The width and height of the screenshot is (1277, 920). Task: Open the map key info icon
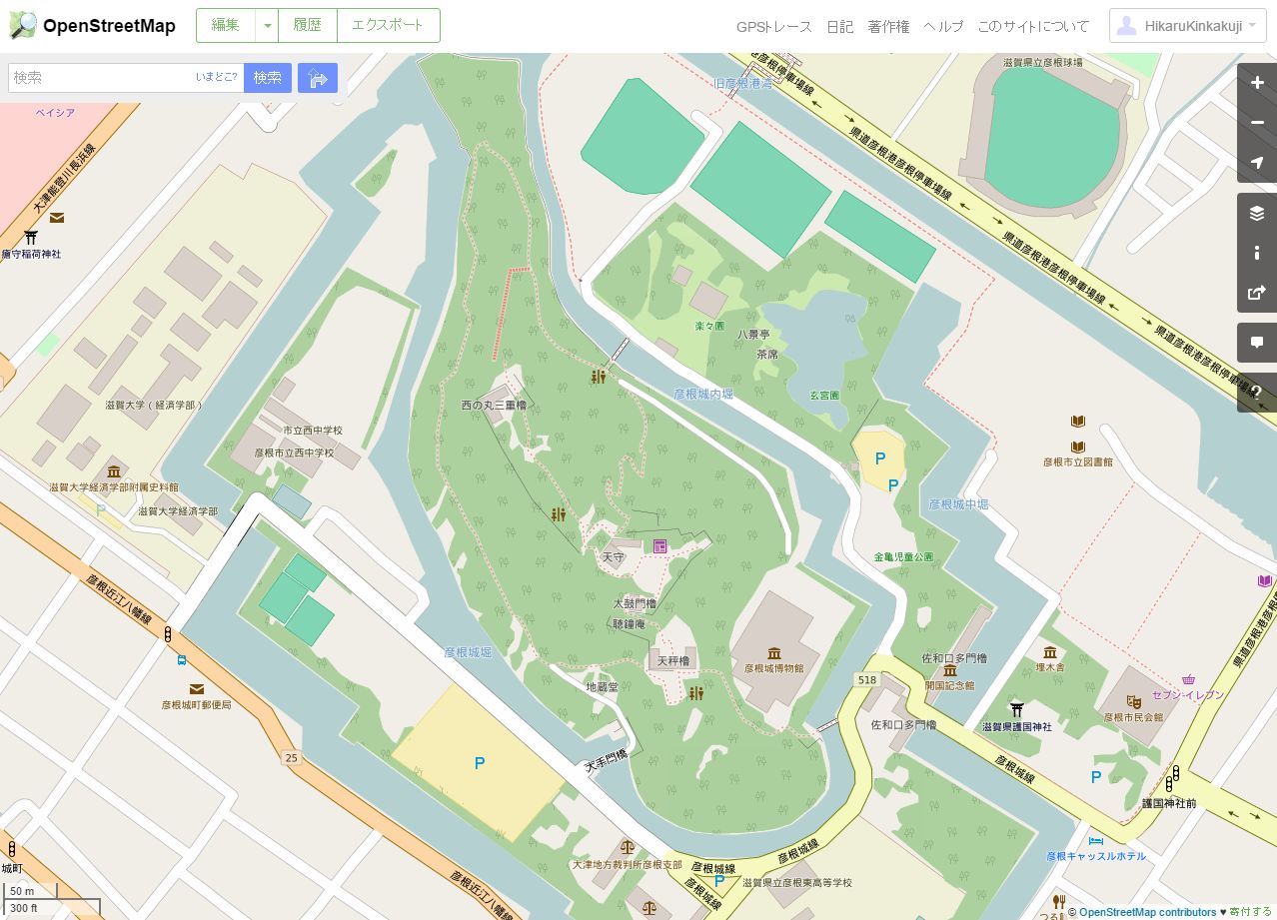(1257, 253)
